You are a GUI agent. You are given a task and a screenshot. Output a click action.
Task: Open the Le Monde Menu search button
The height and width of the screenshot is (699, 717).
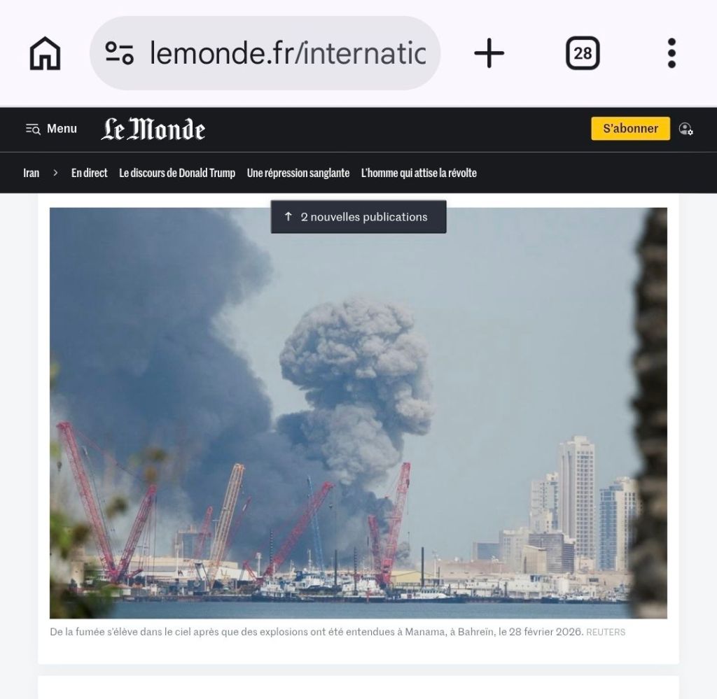click(51, 129)
